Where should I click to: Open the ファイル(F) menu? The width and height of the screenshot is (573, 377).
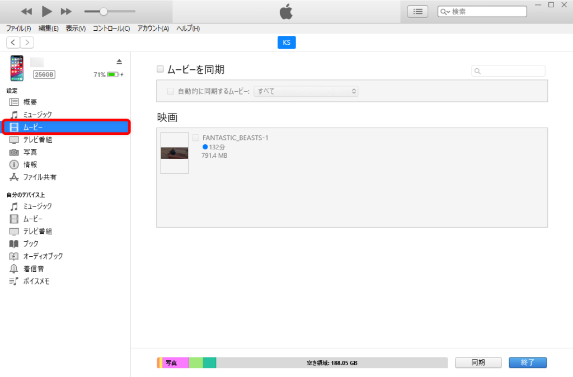tap(18, 29)
